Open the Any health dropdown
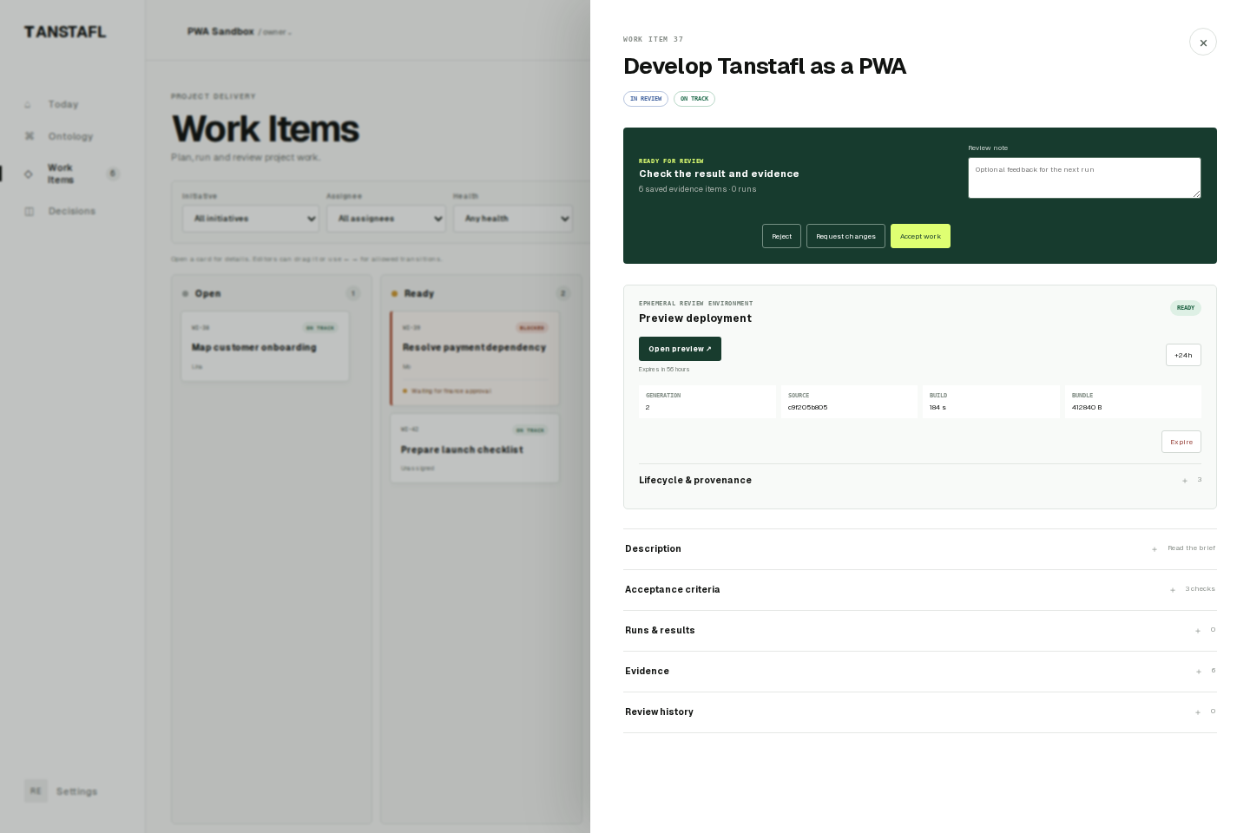Screen dimensions: 1250x833 tap(513, 219)
